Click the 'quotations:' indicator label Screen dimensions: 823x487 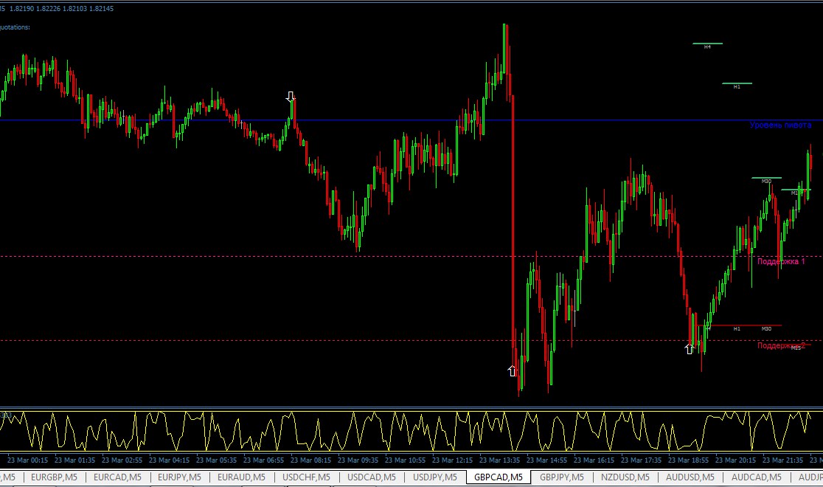[x=15, y=27]
